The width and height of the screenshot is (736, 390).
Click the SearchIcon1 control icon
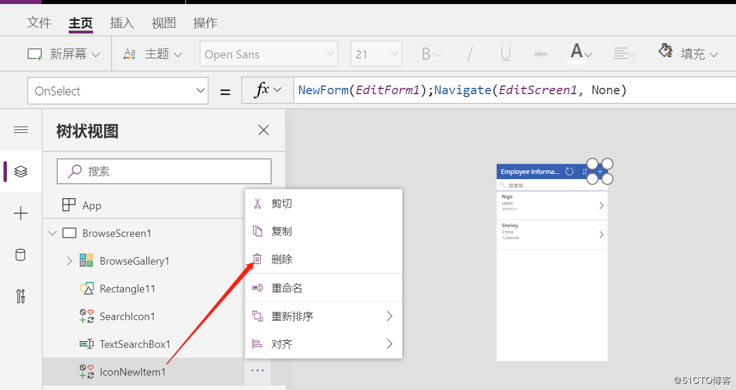pyautogui.click(x=86, y=316)
